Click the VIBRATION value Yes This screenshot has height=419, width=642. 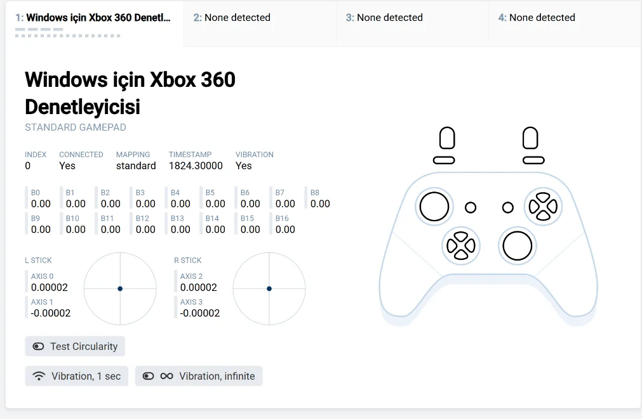(x=244, y=165)
